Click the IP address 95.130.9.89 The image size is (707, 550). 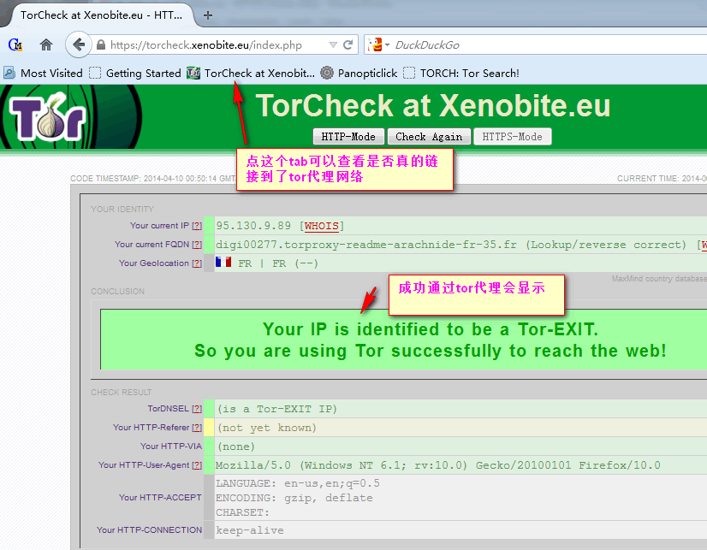pyautogui.click(x=253, y=226)
